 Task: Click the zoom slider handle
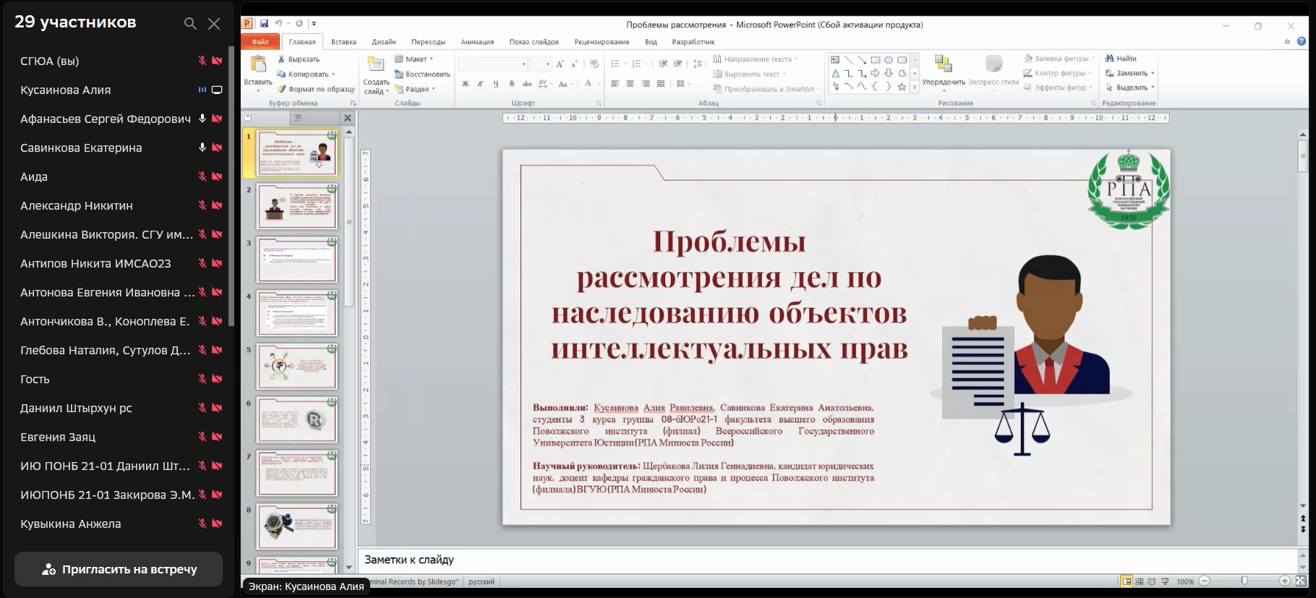click(x=1244, y=581)
